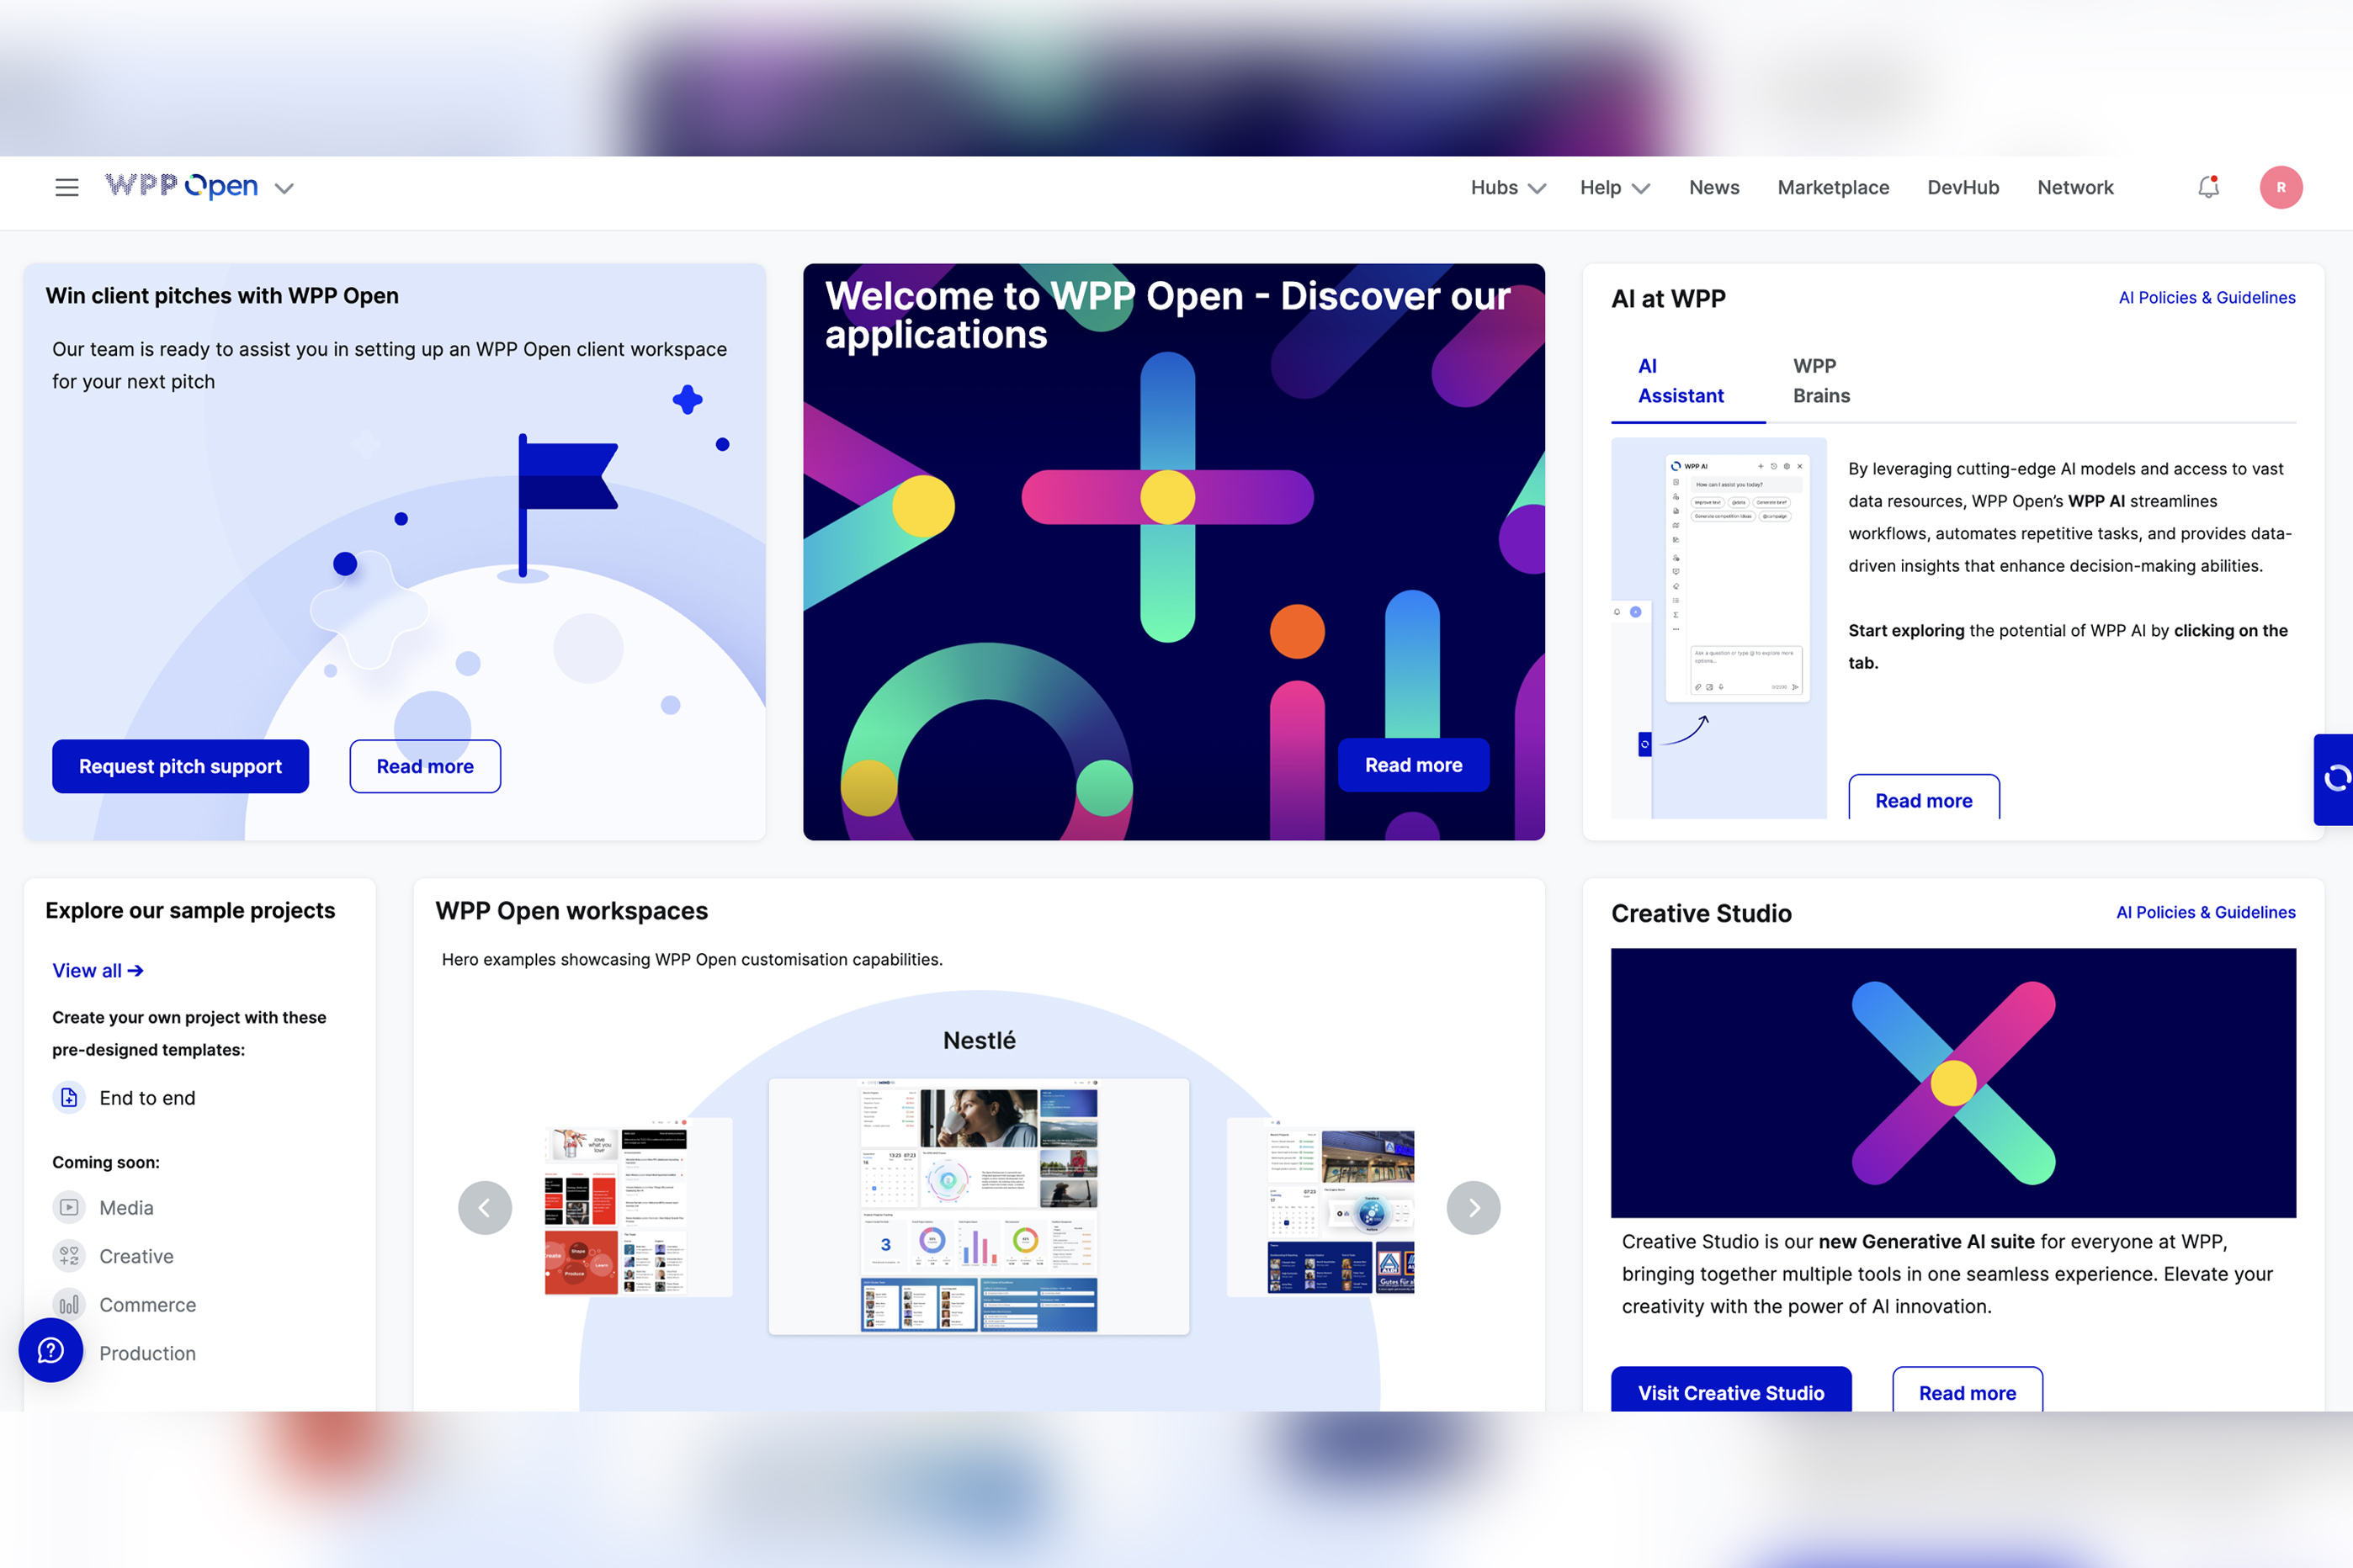Click the End to end template icon
The height and width of the screenshot is (1568, 2353).
pyautogui.click(x=68, y=1098)
